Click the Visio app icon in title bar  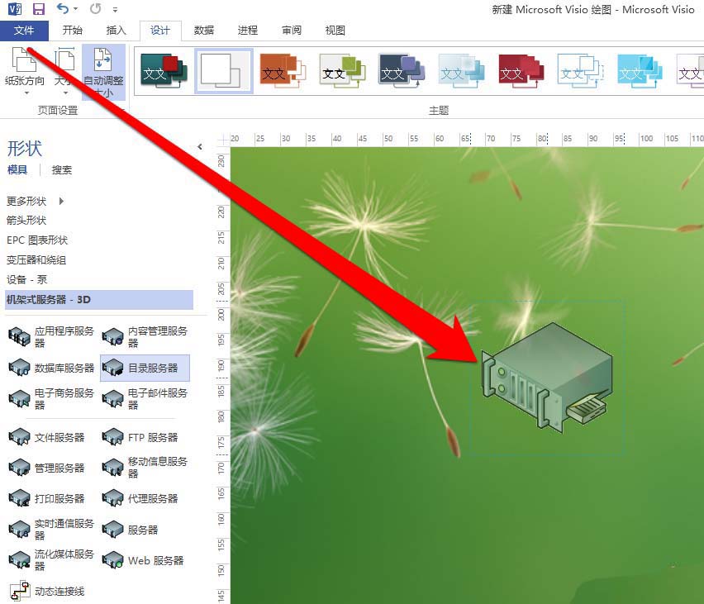(15, 9)
